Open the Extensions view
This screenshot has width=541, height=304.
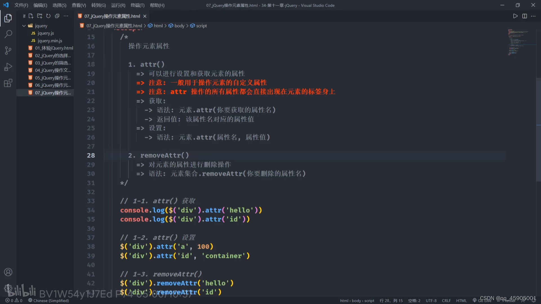coord(8,83)
